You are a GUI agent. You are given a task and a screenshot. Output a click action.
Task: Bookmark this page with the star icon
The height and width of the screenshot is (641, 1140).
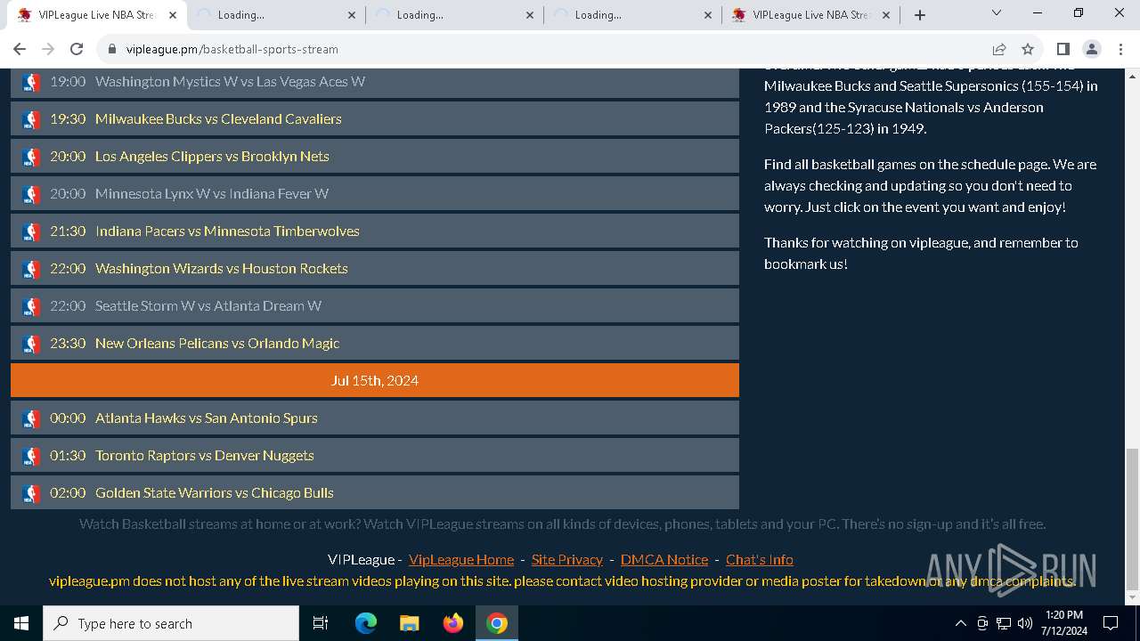click(x=1028, y=49)
